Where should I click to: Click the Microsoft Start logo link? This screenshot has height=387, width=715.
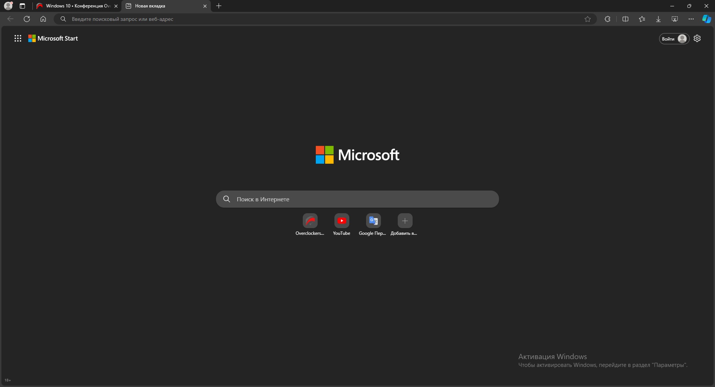(53, 38)
